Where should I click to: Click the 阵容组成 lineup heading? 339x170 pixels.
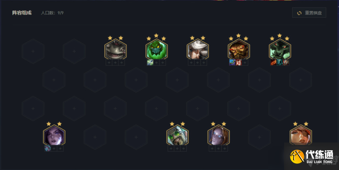[22, 13]
